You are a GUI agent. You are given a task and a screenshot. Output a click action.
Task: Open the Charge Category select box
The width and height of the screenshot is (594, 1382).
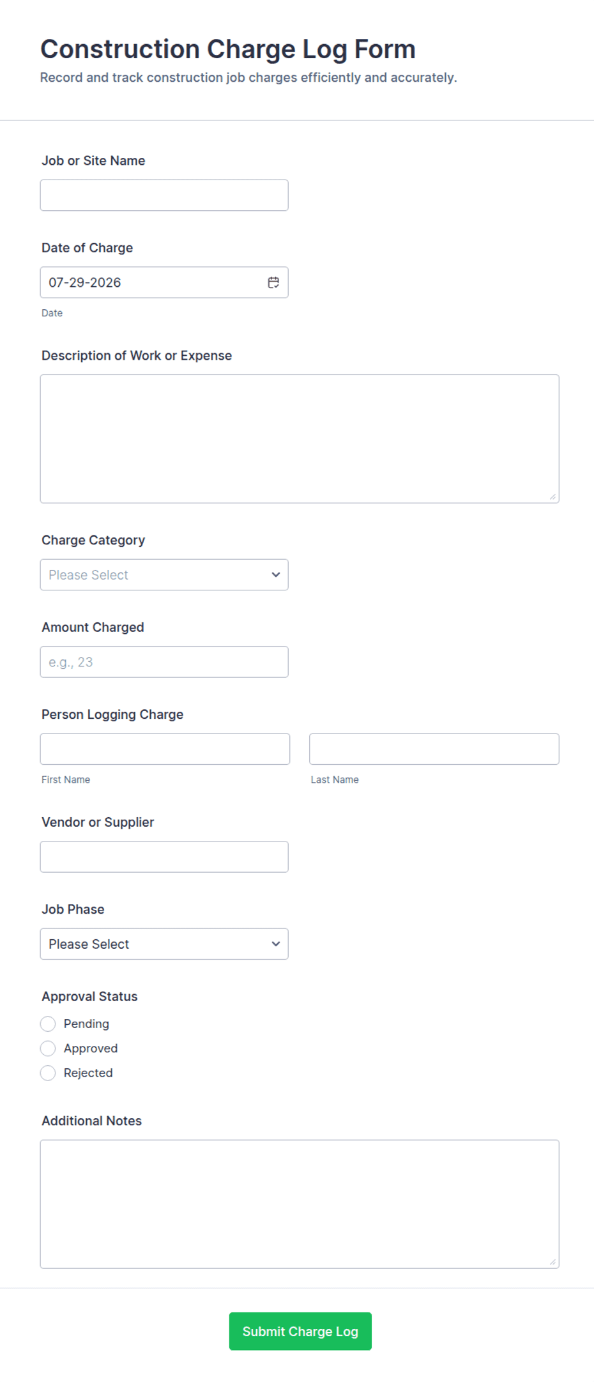click(164, 574)
